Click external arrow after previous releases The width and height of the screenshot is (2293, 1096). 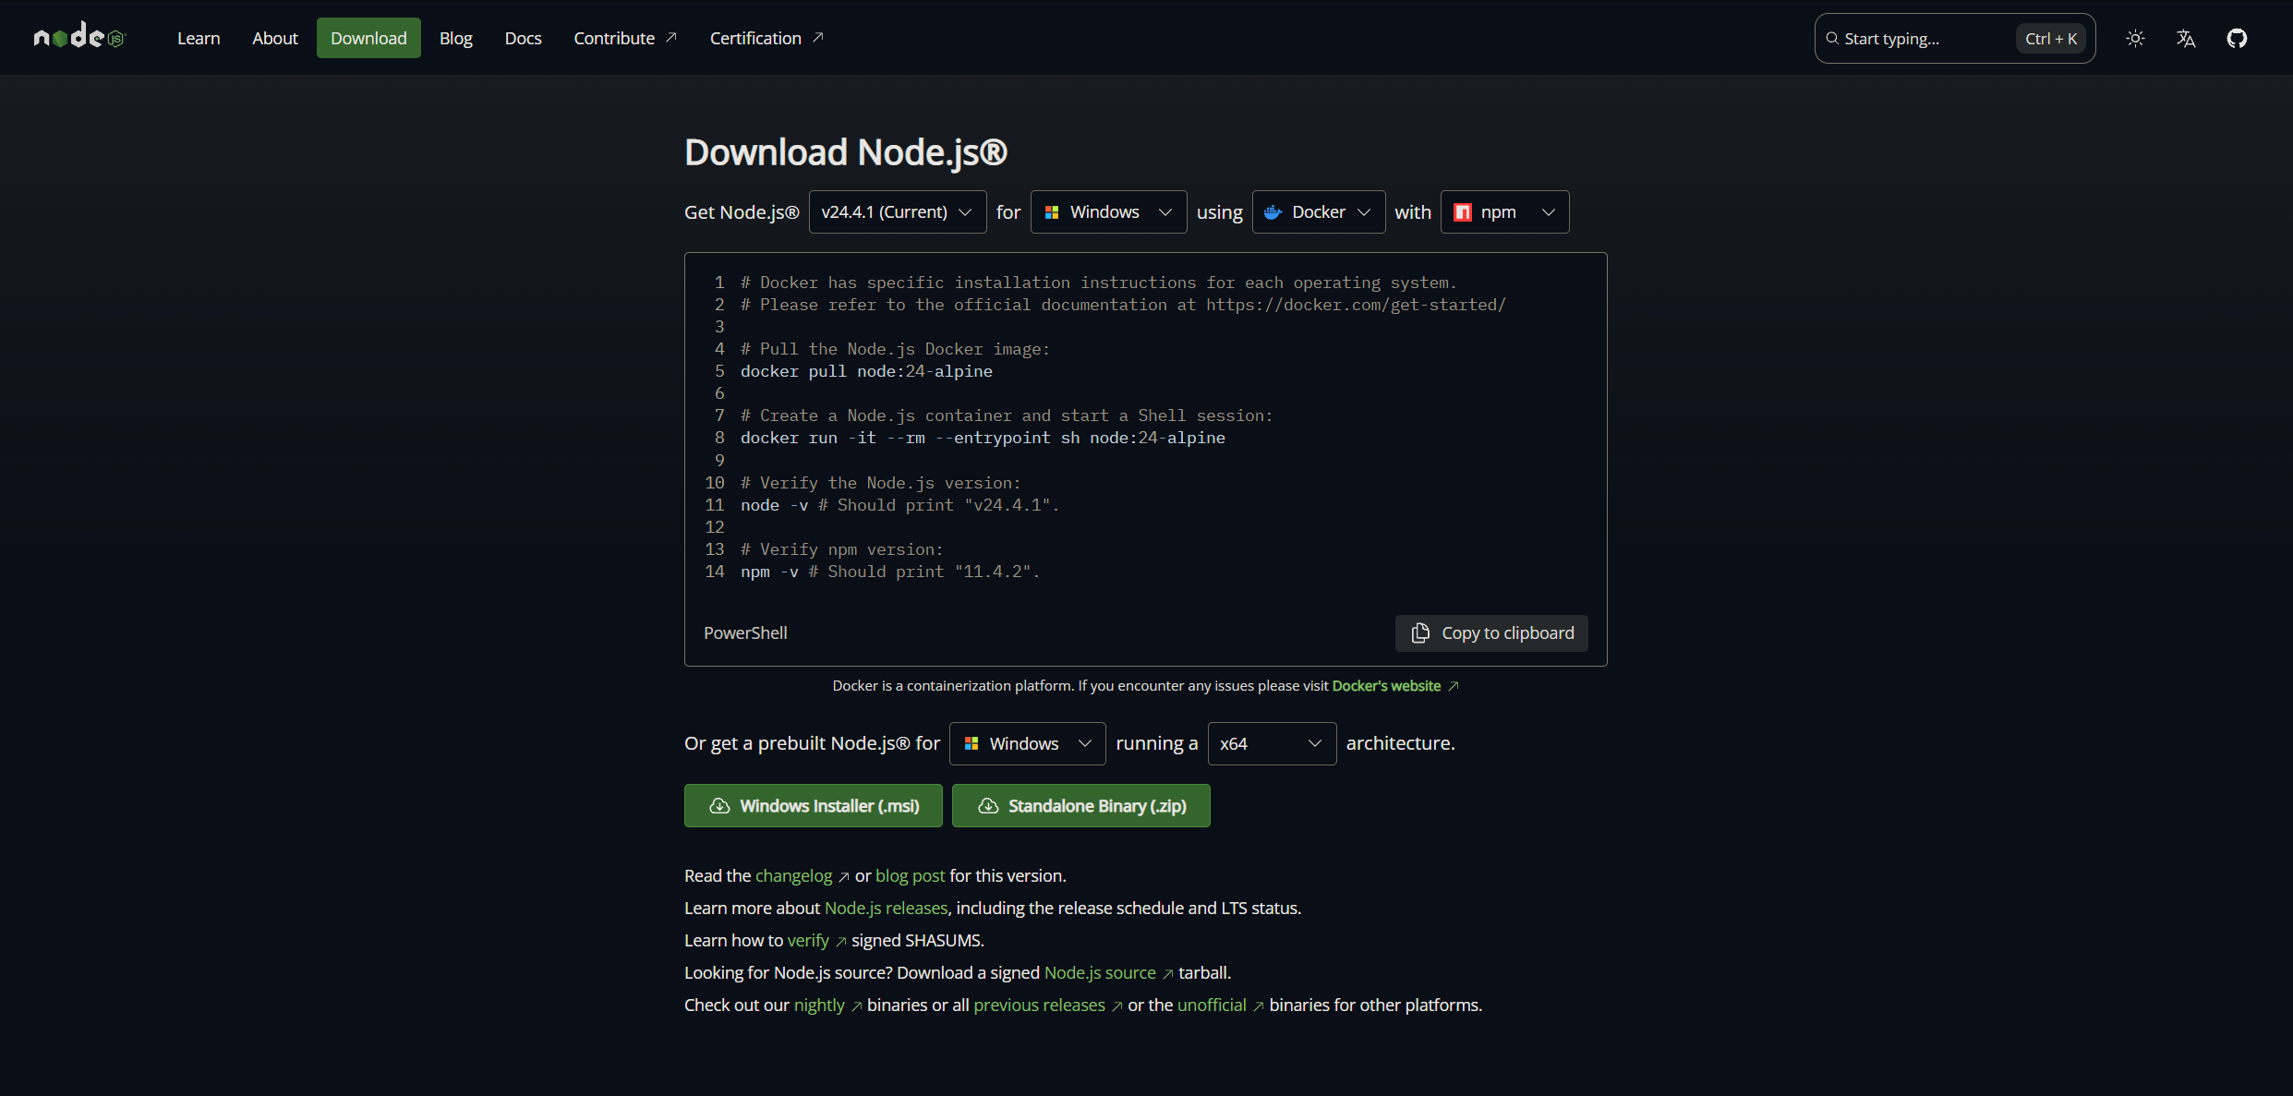[x=1116, y=1006]
